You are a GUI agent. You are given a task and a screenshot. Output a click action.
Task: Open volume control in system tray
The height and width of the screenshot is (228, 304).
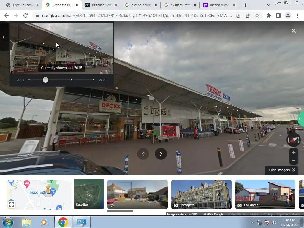pyautogui.click(x=274, y=222)
